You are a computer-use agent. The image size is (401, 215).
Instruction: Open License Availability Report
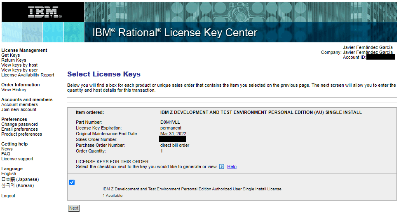click(x=28, y=75)
